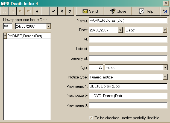Viewport: 170px width, 123px height.
Task: Click the 'Late of' text field
Action: [x=128, y=49]
